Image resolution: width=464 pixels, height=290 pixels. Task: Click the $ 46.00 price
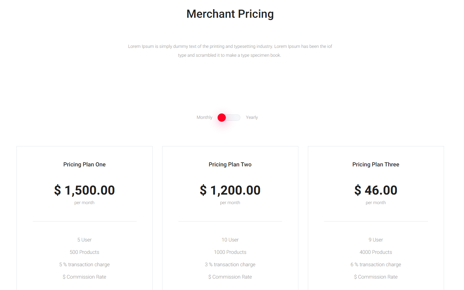pyautogui.click(x=376, y=190)
